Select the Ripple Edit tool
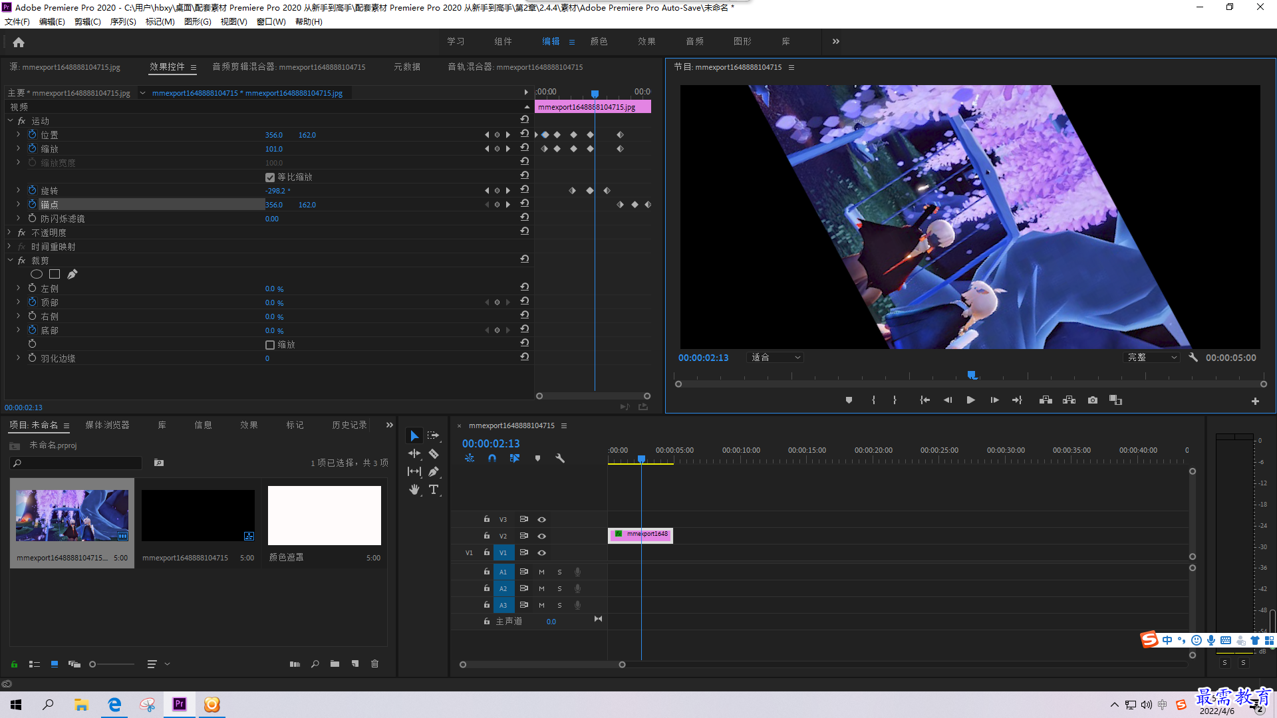The width and height of the screenshot is (1277, 718). point(414,453)
